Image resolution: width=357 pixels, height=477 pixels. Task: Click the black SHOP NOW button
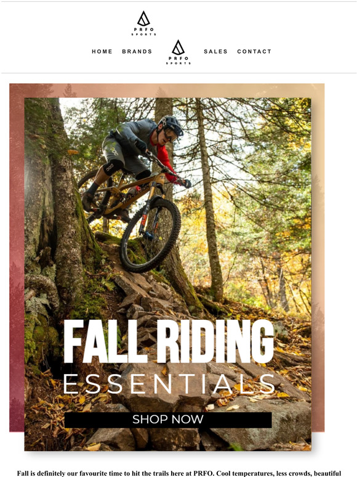coord(168,420)
